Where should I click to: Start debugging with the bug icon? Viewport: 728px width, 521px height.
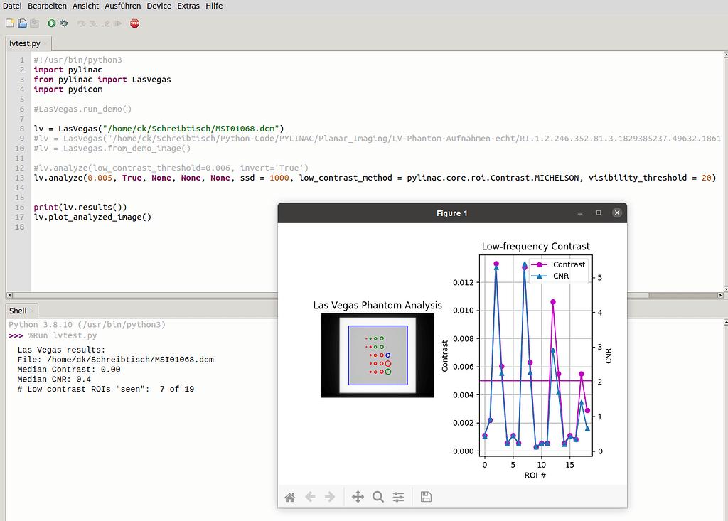click(64, 23)
